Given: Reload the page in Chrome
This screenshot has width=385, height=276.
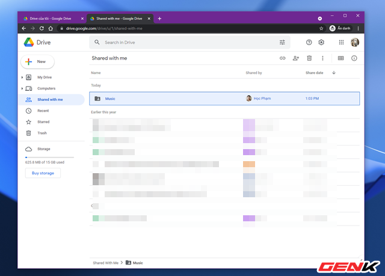Looking at the screenshot, I should (42, 28).
